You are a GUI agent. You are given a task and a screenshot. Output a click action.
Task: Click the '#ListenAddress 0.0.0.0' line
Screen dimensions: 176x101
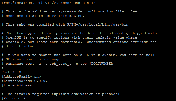pyautogui.click(x=25, y=81)
